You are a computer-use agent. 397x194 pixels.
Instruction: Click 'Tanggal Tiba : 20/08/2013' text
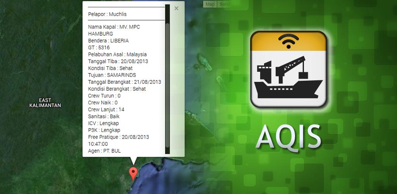click(x=118, y=61)
